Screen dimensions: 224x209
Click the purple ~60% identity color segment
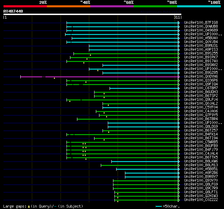coord(112,6)
